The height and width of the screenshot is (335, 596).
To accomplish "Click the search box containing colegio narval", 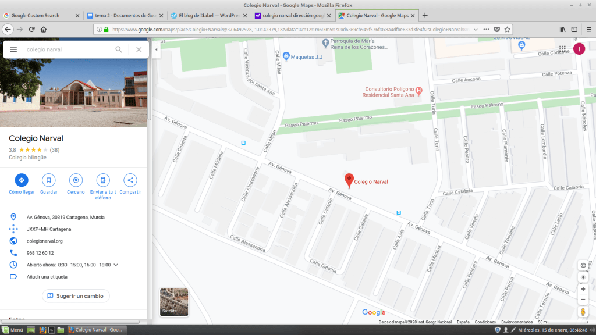I will (67, 49).
